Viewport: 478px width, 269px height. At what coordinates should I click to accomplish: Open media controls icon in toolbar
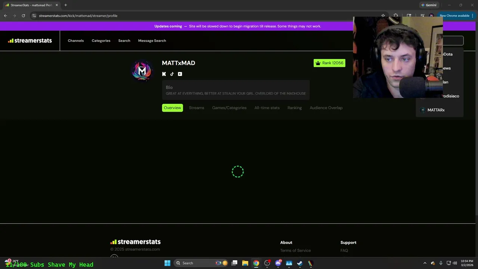point(422,16)
